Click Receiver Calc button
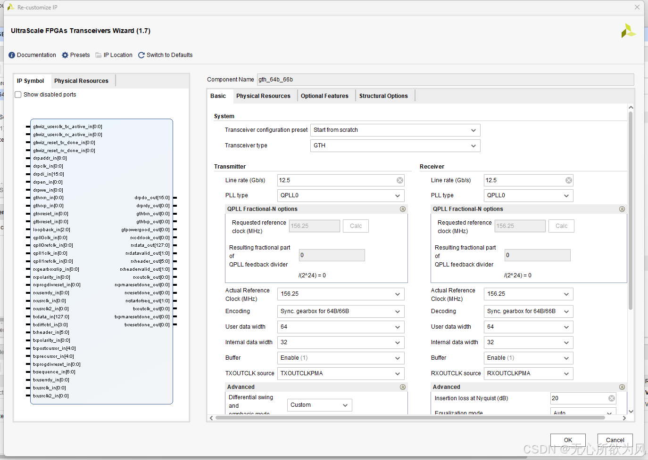648x460 pixels. (x=561, y=226)
